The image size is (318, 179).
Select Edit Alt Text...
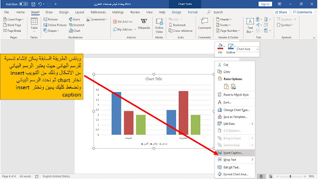(235, 168)
